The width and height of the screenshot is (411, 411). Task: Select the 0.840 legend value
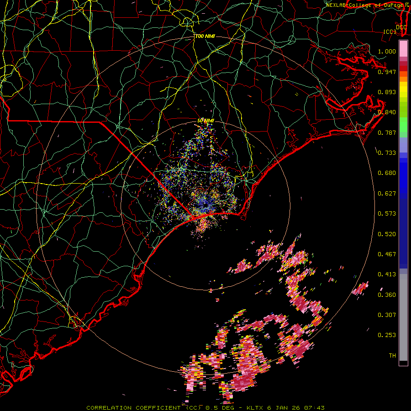click(387, 112)
